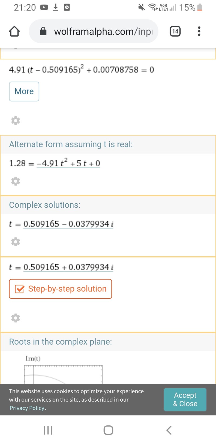Tap the linked expression −4.91 t² + 5 t + 0

(x=68, y=163)
